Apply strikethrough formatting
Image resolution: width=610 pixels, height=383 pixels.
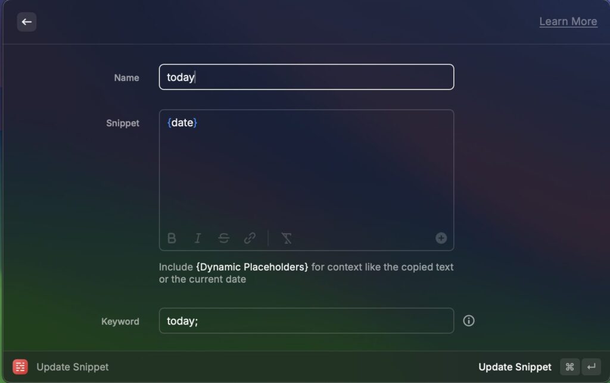(224, 238)
